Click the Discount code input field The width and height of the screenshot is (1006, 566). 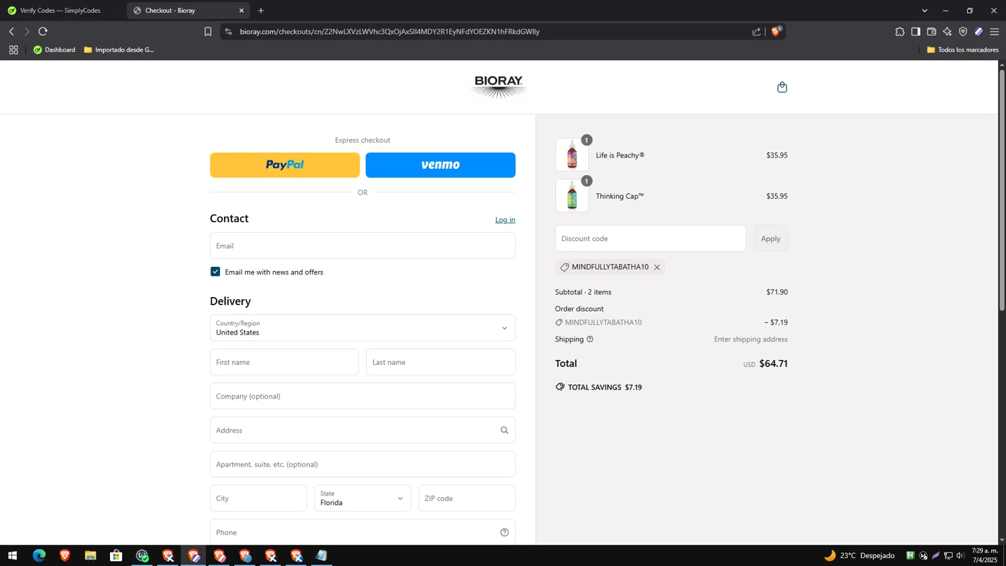(651, 239)
